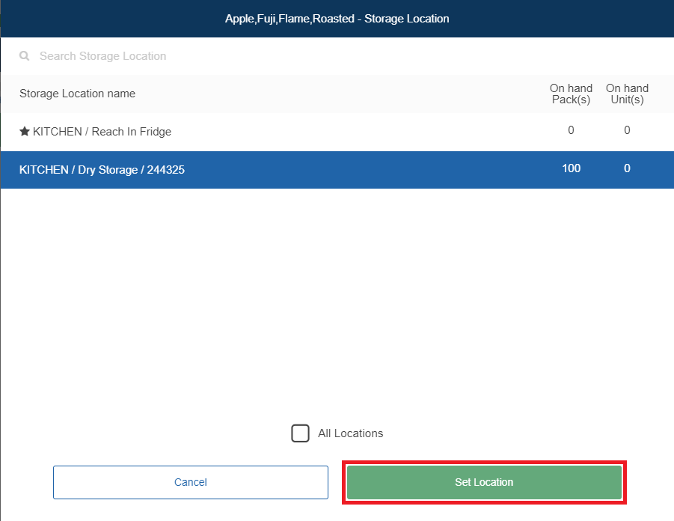Image resolution: width=674 pixels, height=521 pixels.
Task: Click the On hand Unit(s) column header
Action: (627, 94)
